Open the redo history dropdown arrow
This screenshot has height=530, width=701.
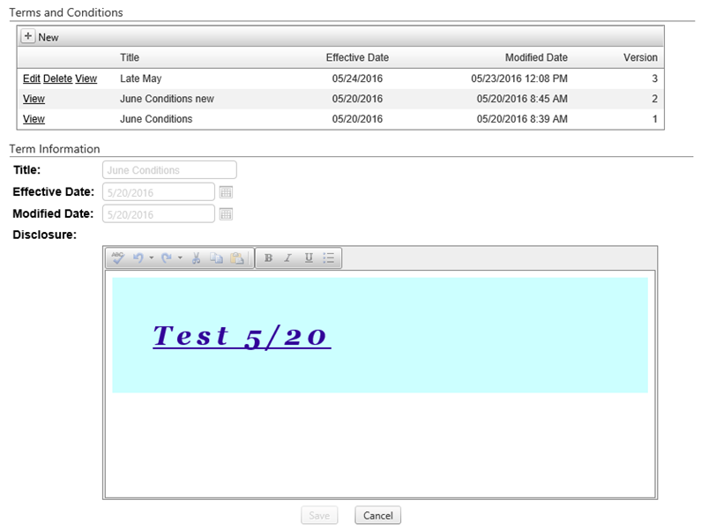[180, 258]
